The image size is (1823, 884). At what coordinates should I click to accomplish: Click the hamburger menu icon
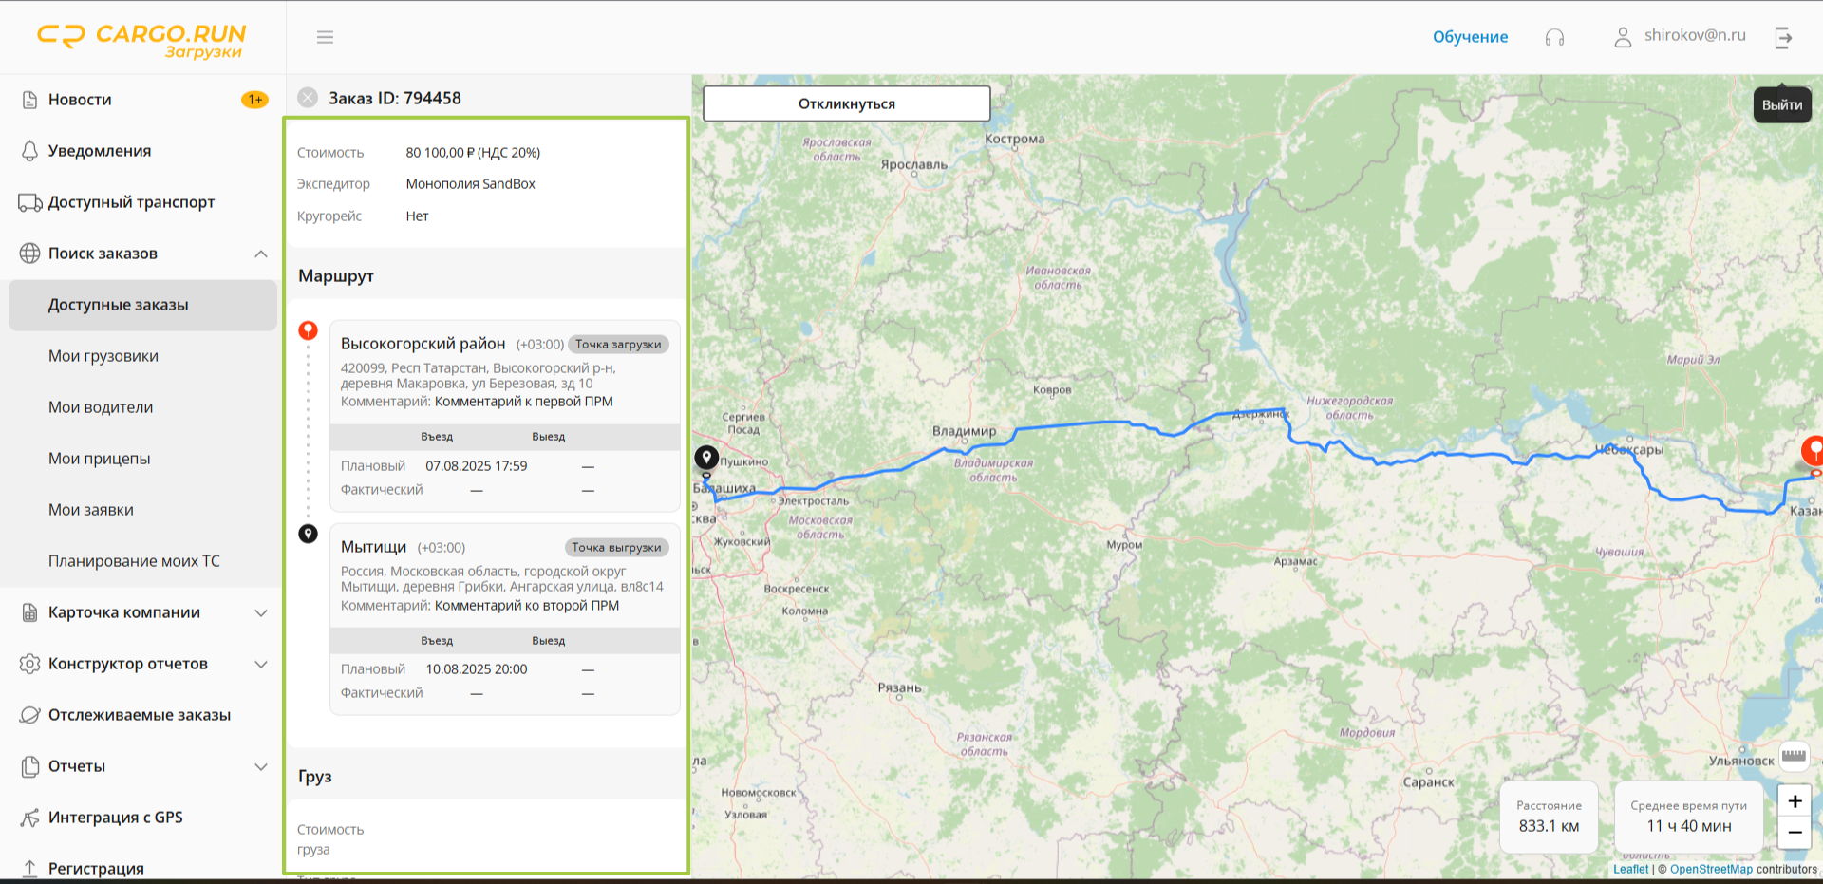click(x=325, y=37)
